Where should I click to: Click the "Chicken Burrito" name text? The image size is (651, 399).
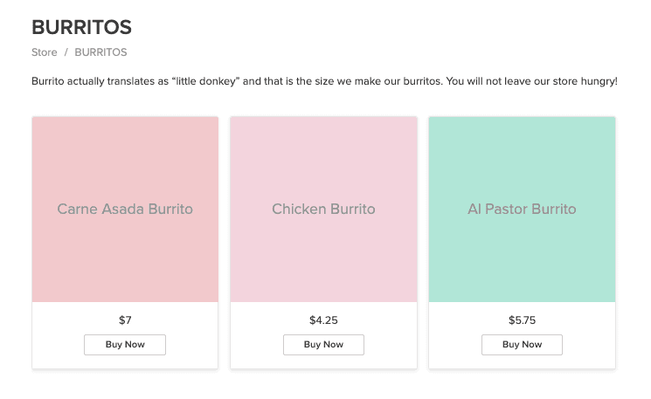coord(323,210)
